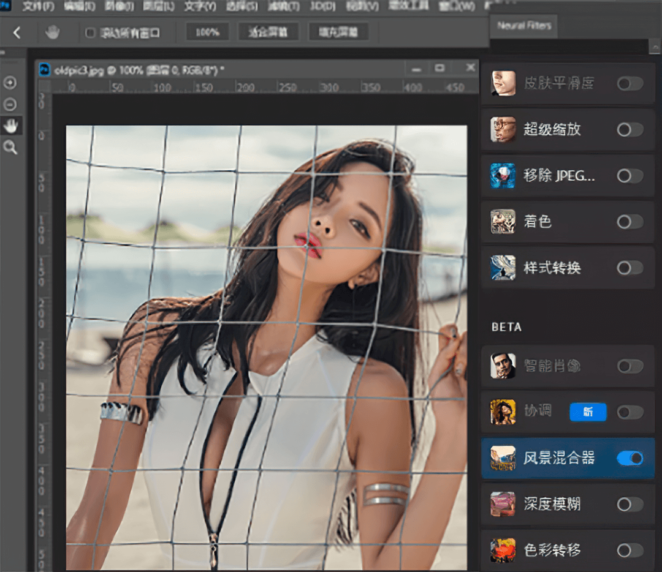The image size is (662, 572).
Task: Turn off the 风景混合器 toggle
Action: pyautogui.click(x=630, y=458)
